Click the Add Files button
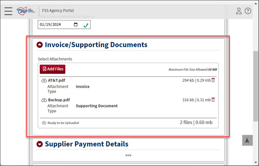The width and height of the screenshot is (259, 166). [53, 69]
